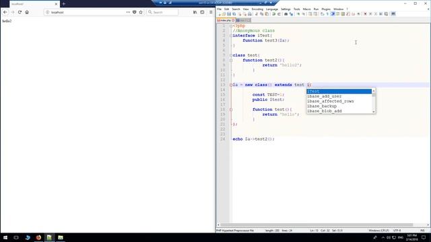Choose ibase_affected_rows autocomplete suggestion
Screen dimensions: 431x242
pos(339,102)
